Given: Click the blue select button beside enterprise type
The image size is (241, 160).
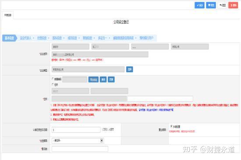Looking at the screenshot, I should pyautogui.click(x=130, y=70).
